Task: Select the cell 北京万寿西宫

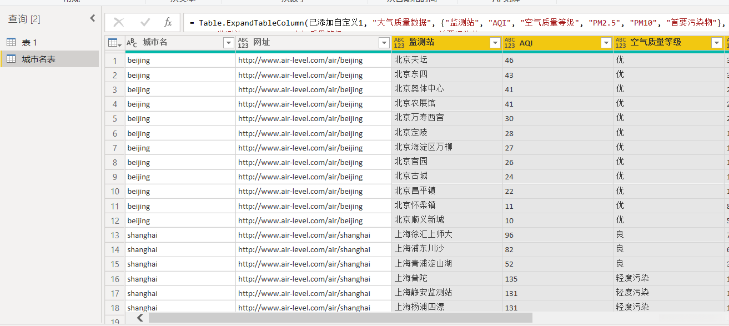Action: [x=447, y=118]
